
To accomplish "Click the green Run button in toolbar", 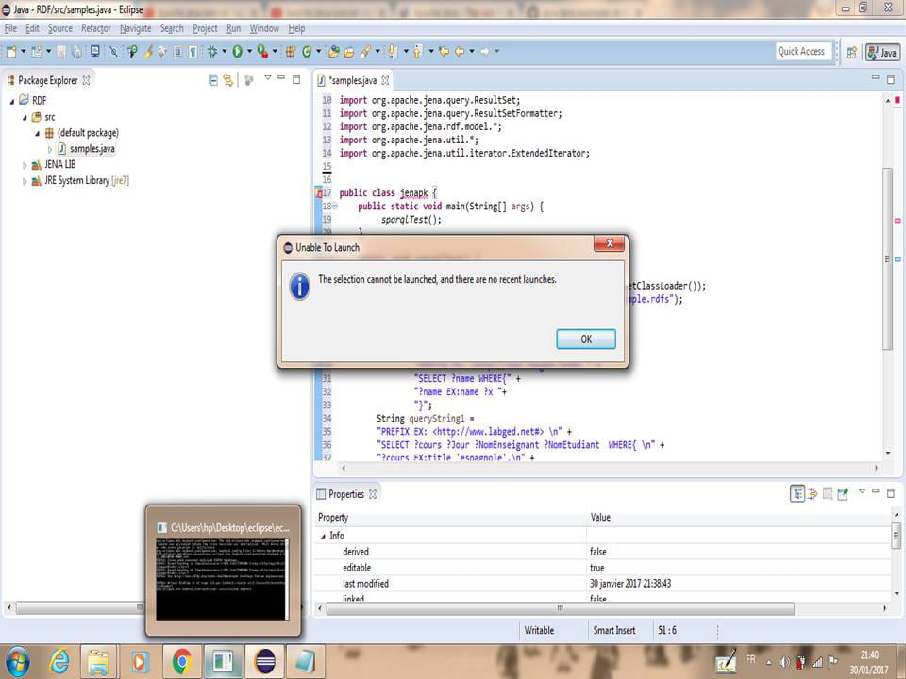I will tap(237, 52).
